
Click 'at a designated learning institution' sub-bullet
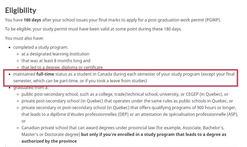click(x=55, y=54)
